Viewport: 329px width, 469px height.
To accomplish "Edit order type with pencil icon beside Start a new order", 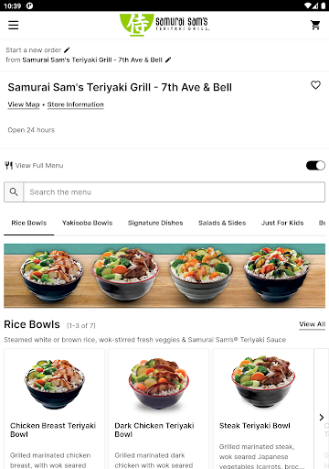I will pyautogui.click(x=67, y=49).
